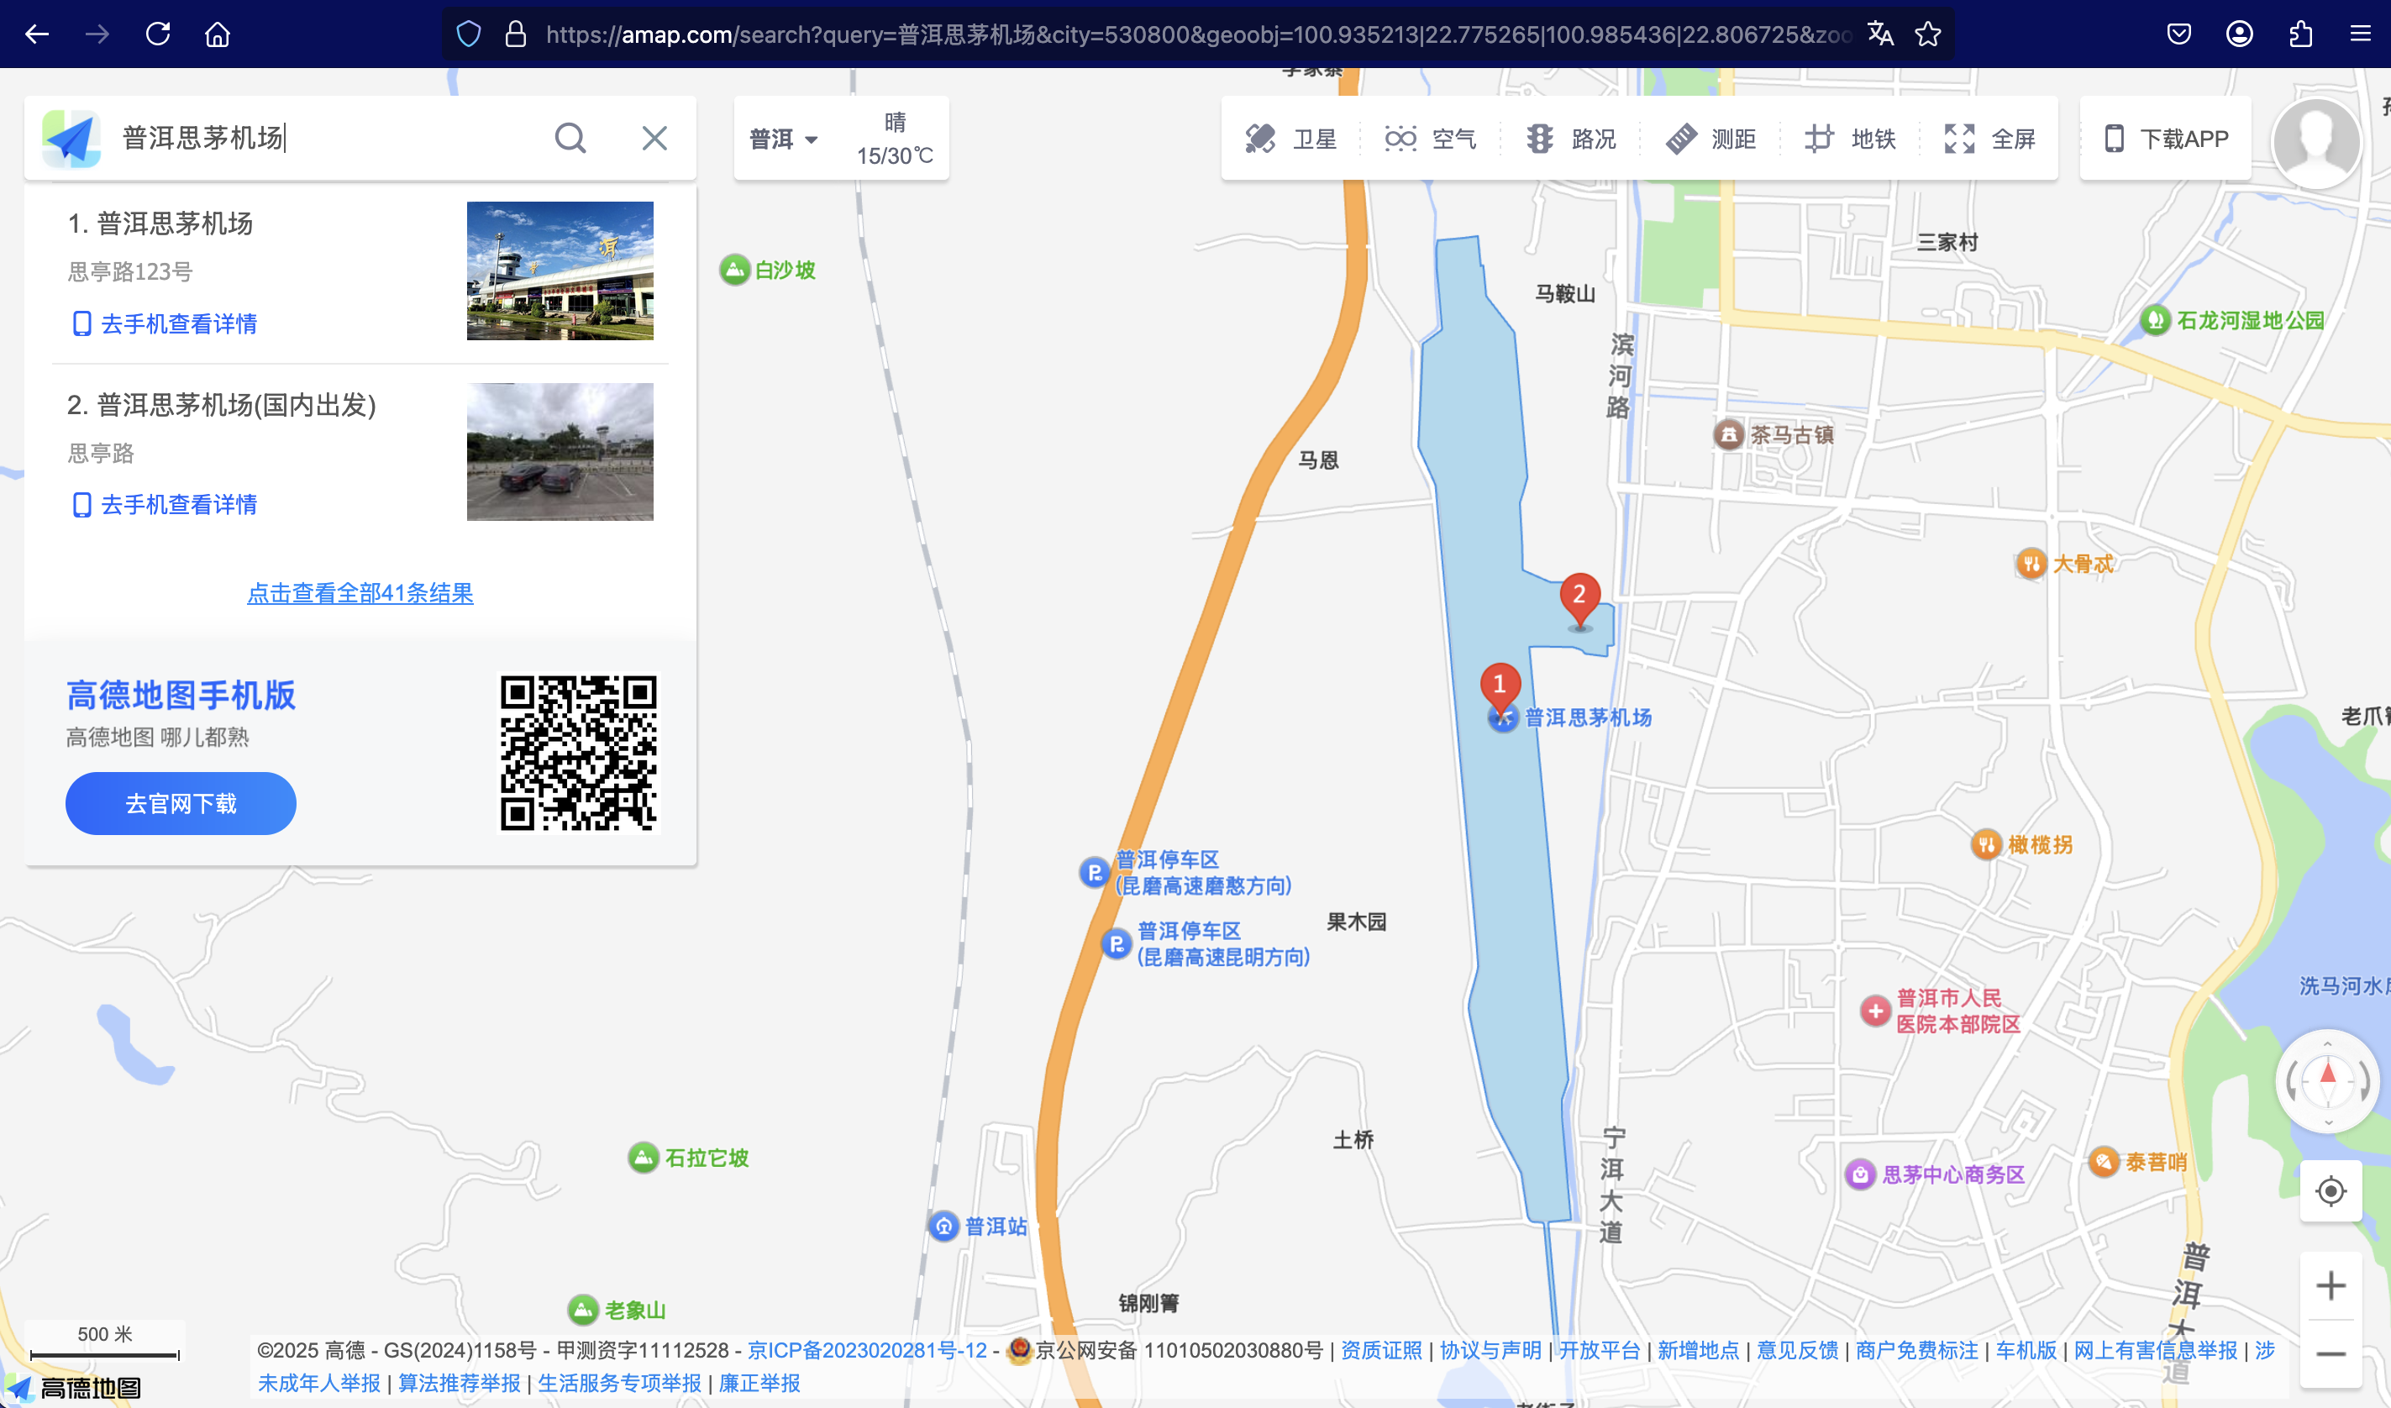
Task: Click 石拉它坡 mountain marker
Action: [644, 1158]
